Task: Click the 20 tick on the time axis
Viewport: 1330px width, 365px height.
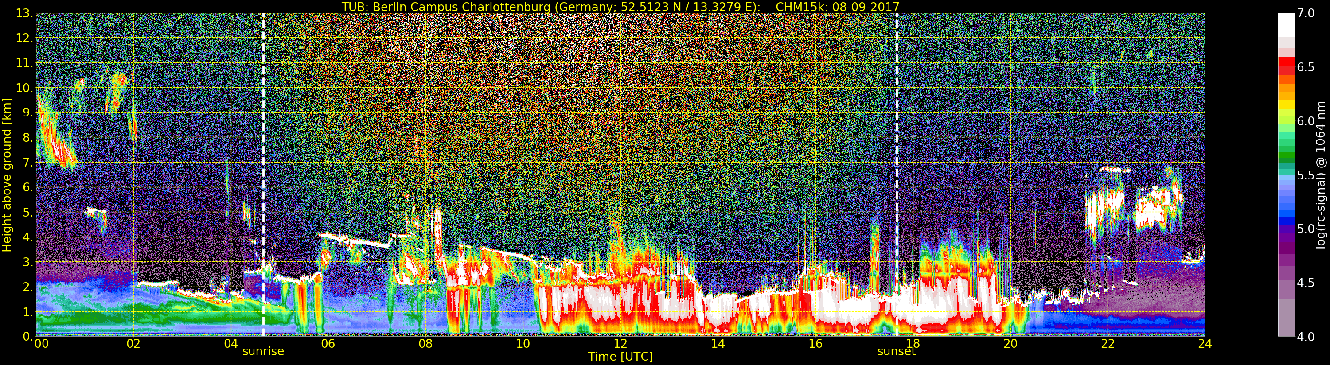Action: point(1010,344)
